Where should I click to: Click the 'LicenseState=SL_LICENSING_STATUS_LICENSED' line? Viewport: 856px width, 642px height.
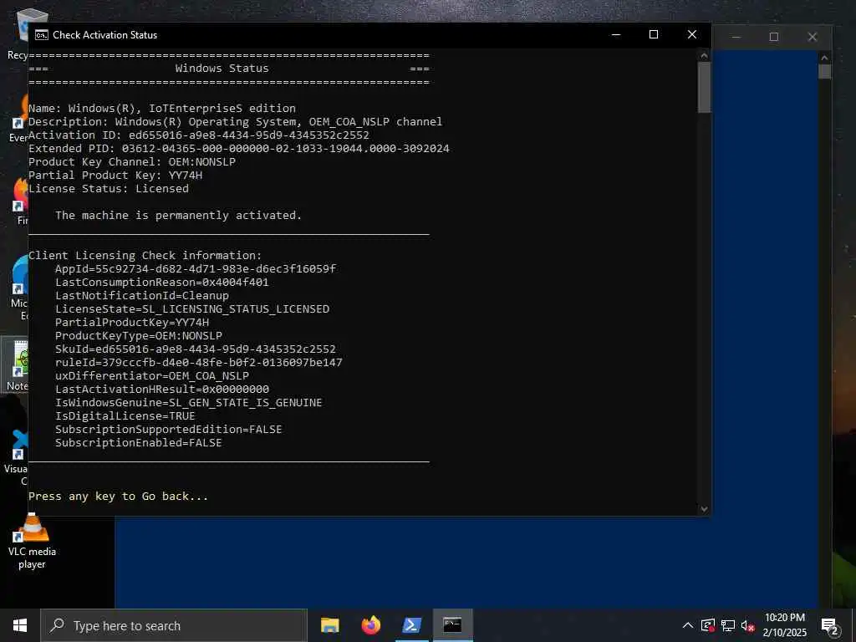[192, 309]
